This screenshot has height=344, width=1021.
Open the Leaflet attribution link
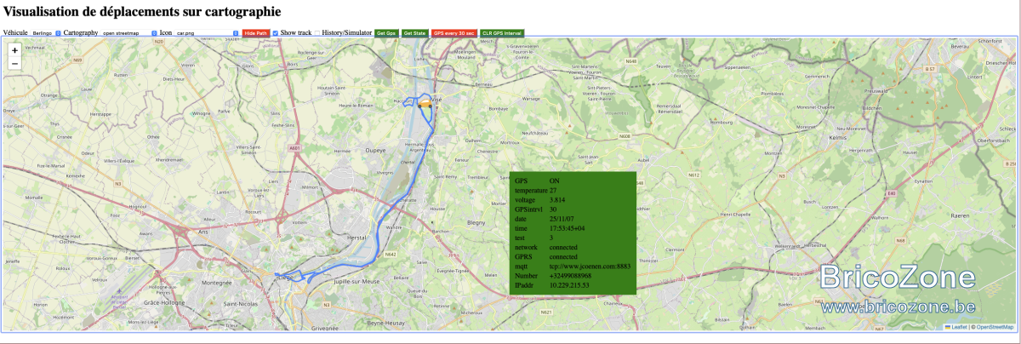tap(957, 326)
